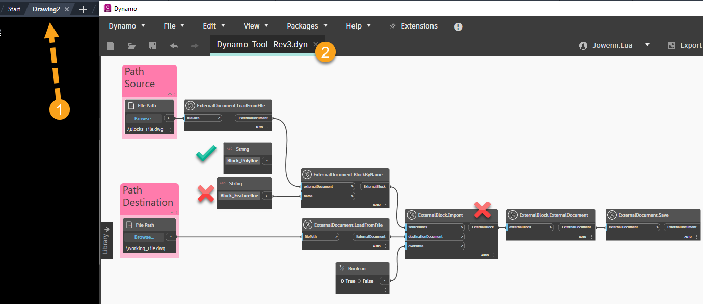
Task: Undo the last action via the arrow icon
Action: pos(173,45)
